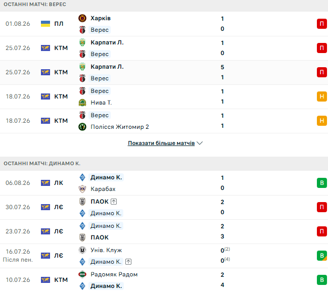Click the ПАОК crest in the 23.07.26 match
328x291 pixels.
click(82, 237)
